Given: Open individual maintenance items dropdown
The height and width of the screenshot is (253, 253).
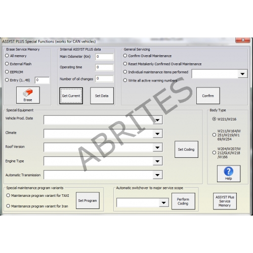Looking at the screenshot, I should 242,74.
